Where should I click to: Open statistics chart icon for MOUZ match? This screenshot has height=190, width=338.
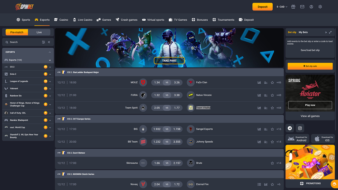pos(259,83)
